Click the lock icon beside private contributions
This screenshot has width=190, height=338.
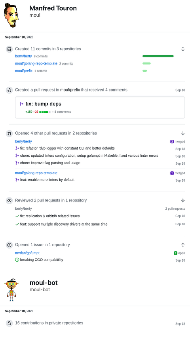tap(9, 323)
